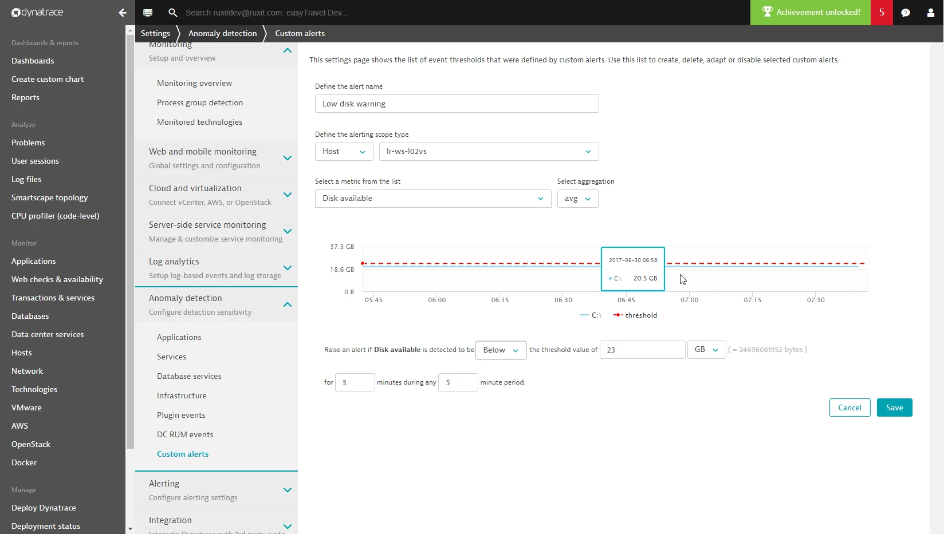
Task: Click the Achievement unlocked trophy icon
Action: click(767, 12)
